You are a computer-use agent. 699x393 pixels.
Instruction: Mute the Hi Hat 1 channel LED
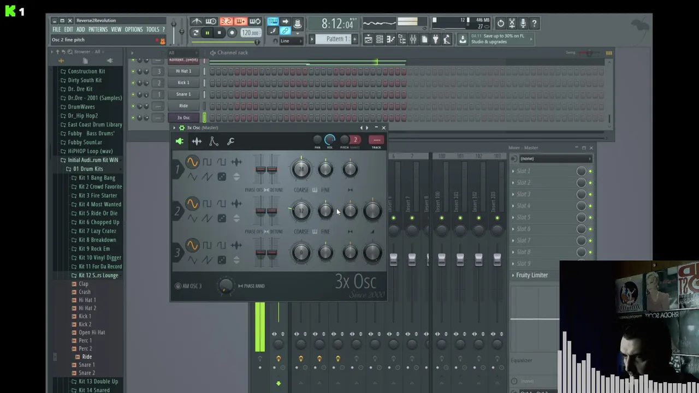point(133,71)
